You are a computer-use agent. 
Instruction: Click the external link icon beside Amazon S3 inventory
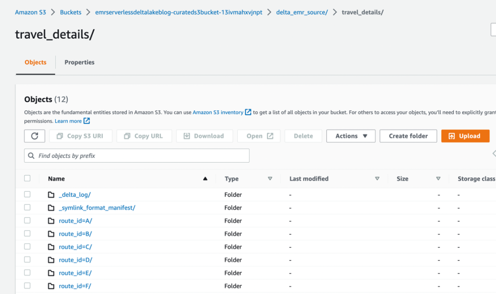point(248,112)
